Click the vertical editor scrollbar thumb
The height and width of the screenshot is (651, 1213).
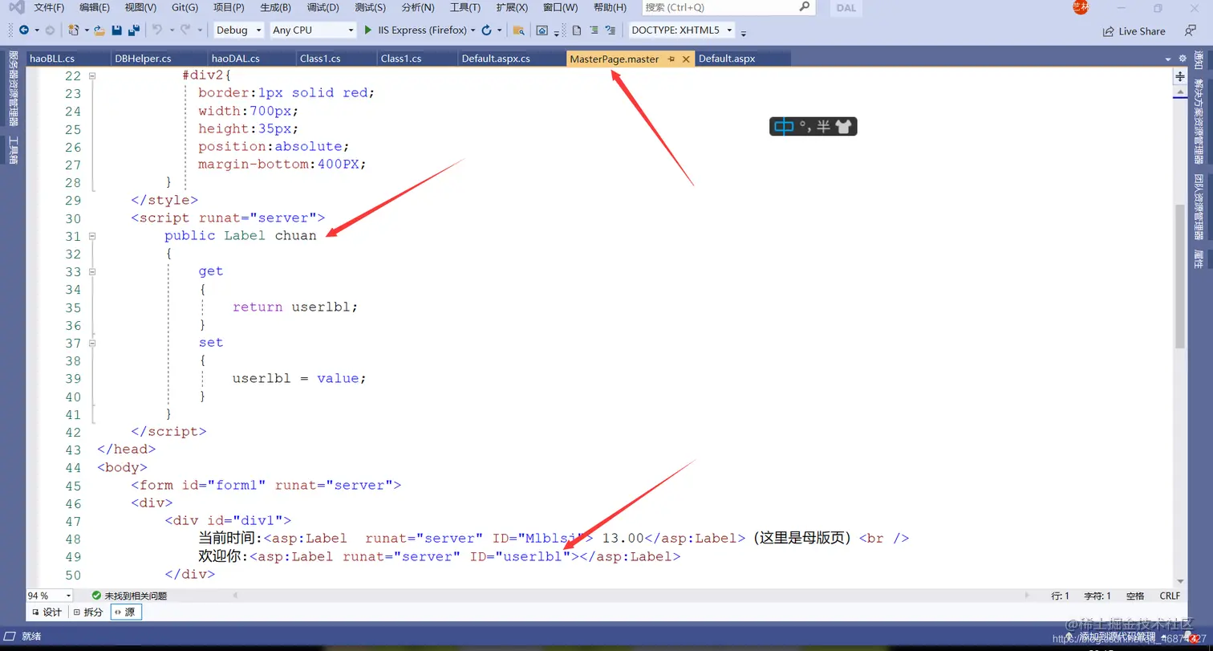[1180, 275]
